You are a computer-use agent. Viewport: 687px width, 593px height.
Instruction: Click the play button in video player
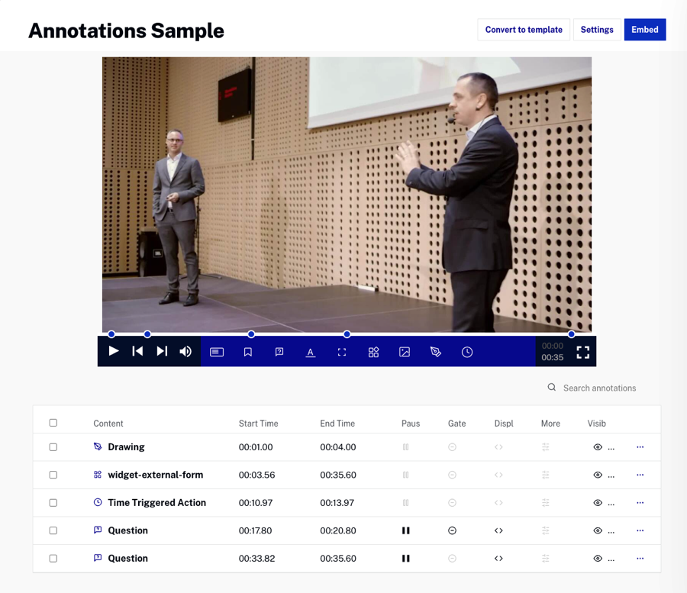tap(114, 351)
